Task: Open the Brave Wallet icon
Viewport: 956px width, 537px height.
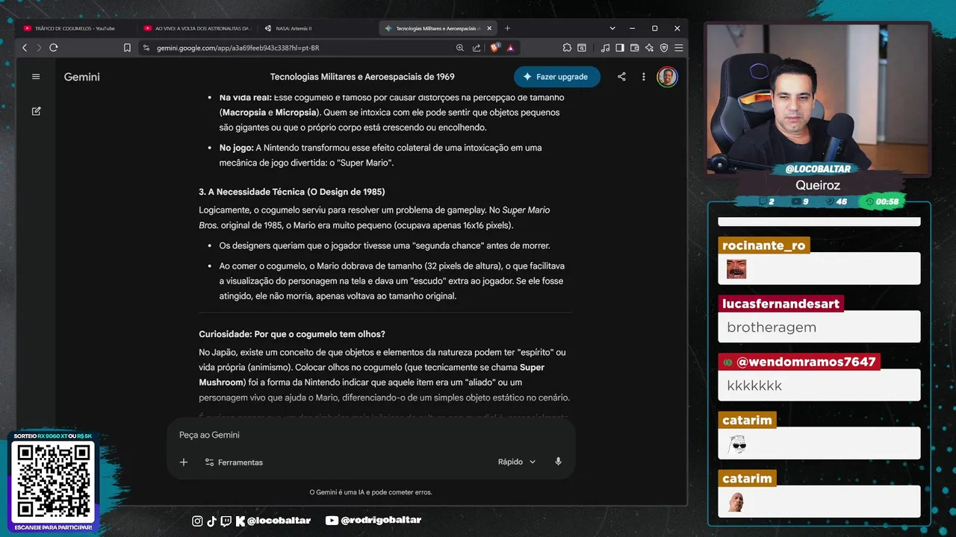Action: tap(634, 48)
